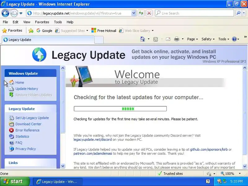This screenshot has width=248, height=186.
Task: Open the github.com/sponsors/kirb link
Action: [x=209, y=149]
